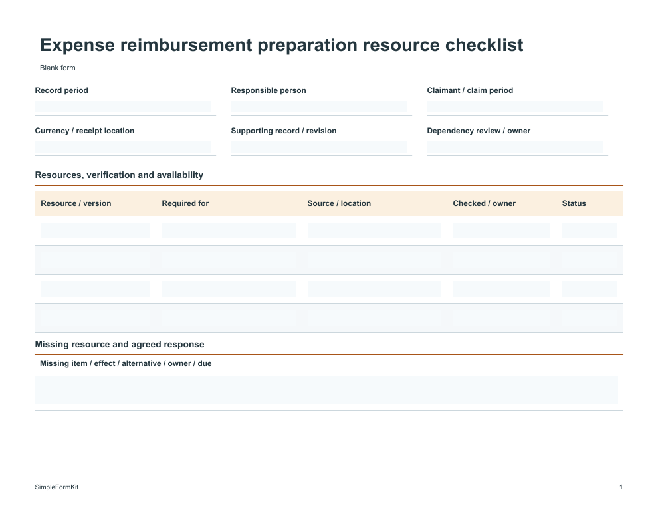Click the page number 1 in footer
This screenshot has height=508, width=658.
click(x=621, y=487)
